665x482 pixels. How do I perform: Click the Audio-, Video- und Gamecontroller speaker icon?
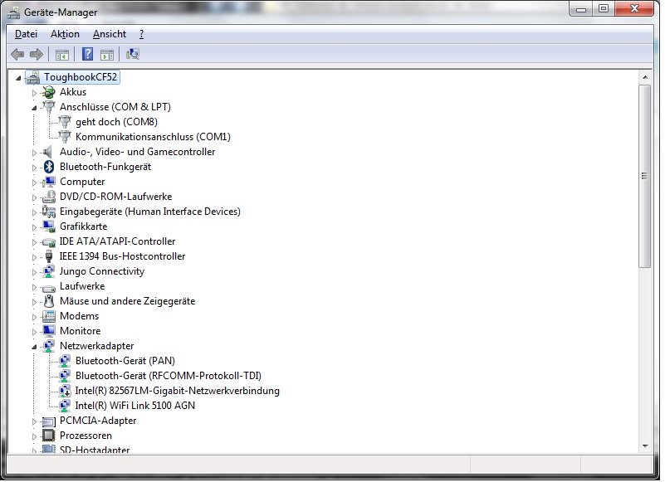(x=48, y=152)
